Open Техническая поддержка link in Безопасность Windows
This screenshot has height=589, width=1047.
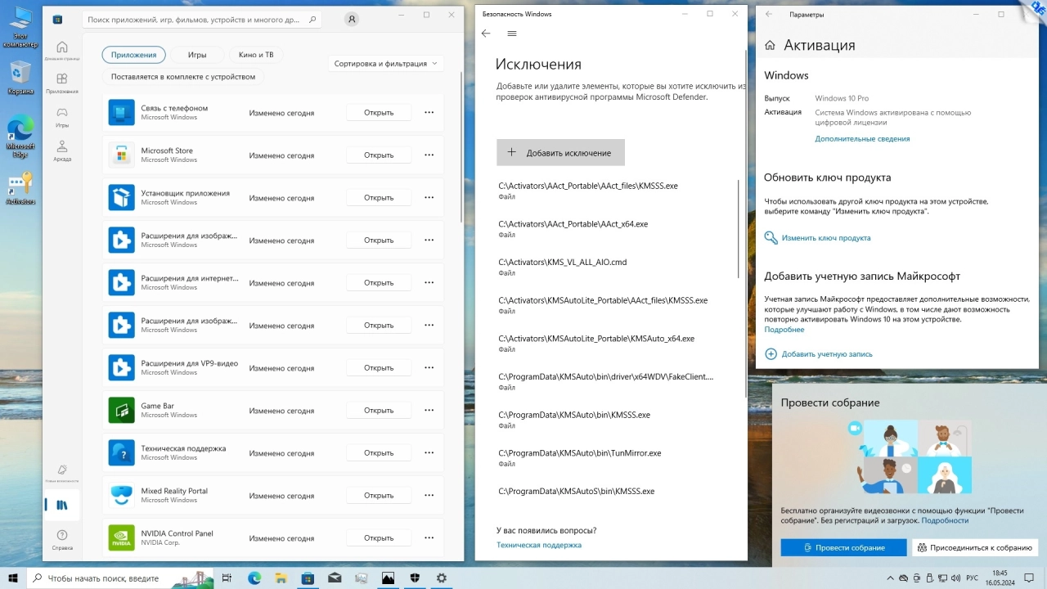coord(539,545)
